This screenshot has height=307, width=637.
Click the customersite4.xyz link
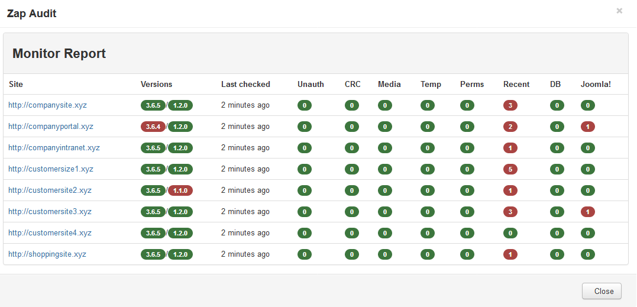click(50, 233)
